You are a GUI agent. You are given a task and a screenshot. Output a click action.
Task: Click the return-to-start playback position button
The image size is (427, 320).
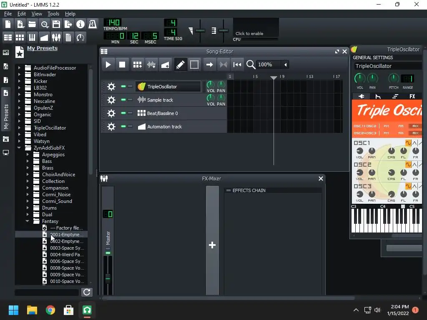point(237,65)
